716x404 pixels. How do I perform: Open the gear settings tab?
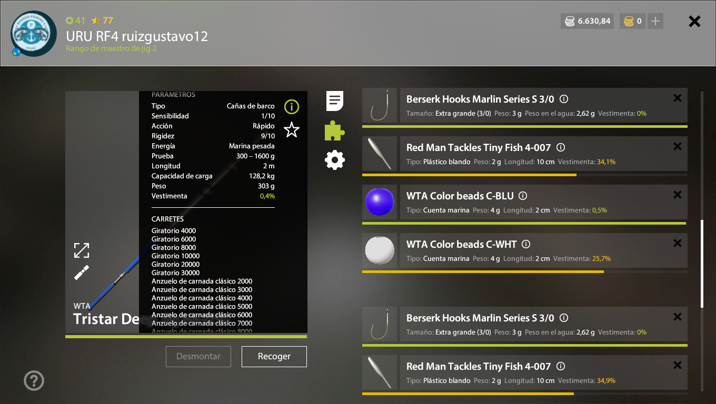coord(335,160)
